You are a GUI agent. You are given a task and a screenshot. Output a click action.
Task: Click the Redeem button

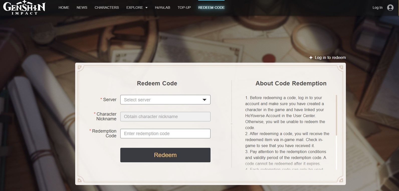(165, 155)
